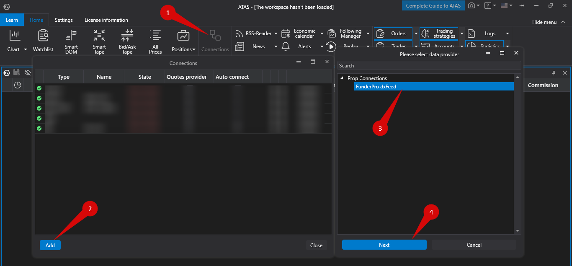Image resolution: width=572 pixels, height=266 pixels.
Task: Maximize the Connections window
Action: tap(313, 62)
